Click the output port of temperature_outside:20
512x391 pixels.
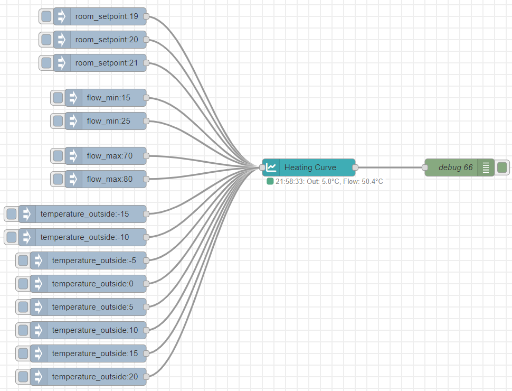[146, 377]
